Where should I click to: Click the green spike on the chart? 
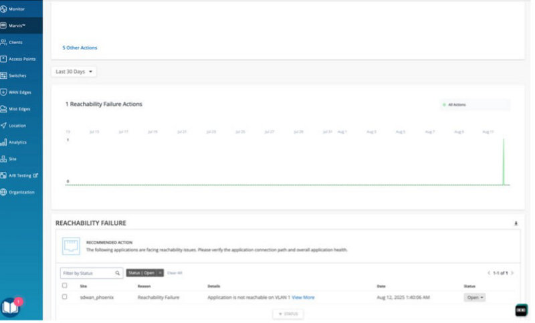(504, 161)
